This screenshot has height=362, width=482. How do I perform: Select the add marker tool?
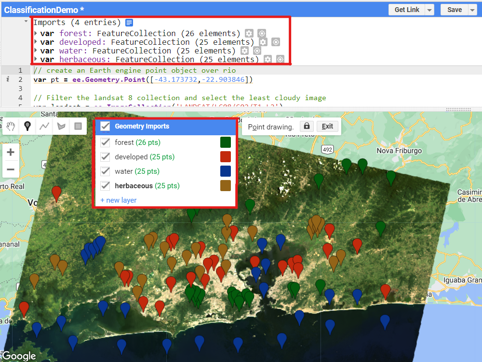(27, 126)
